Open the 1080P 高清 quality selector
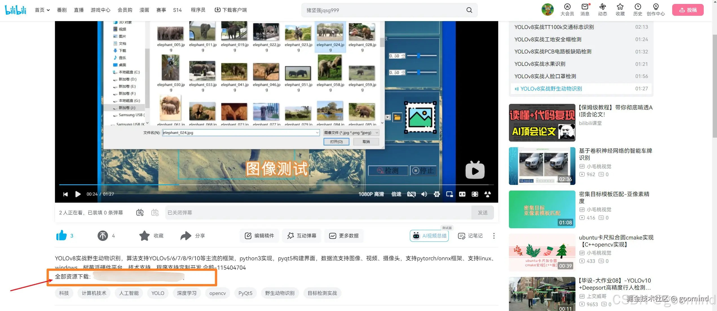This screenshot has height=311, width=717. point(371,194)
